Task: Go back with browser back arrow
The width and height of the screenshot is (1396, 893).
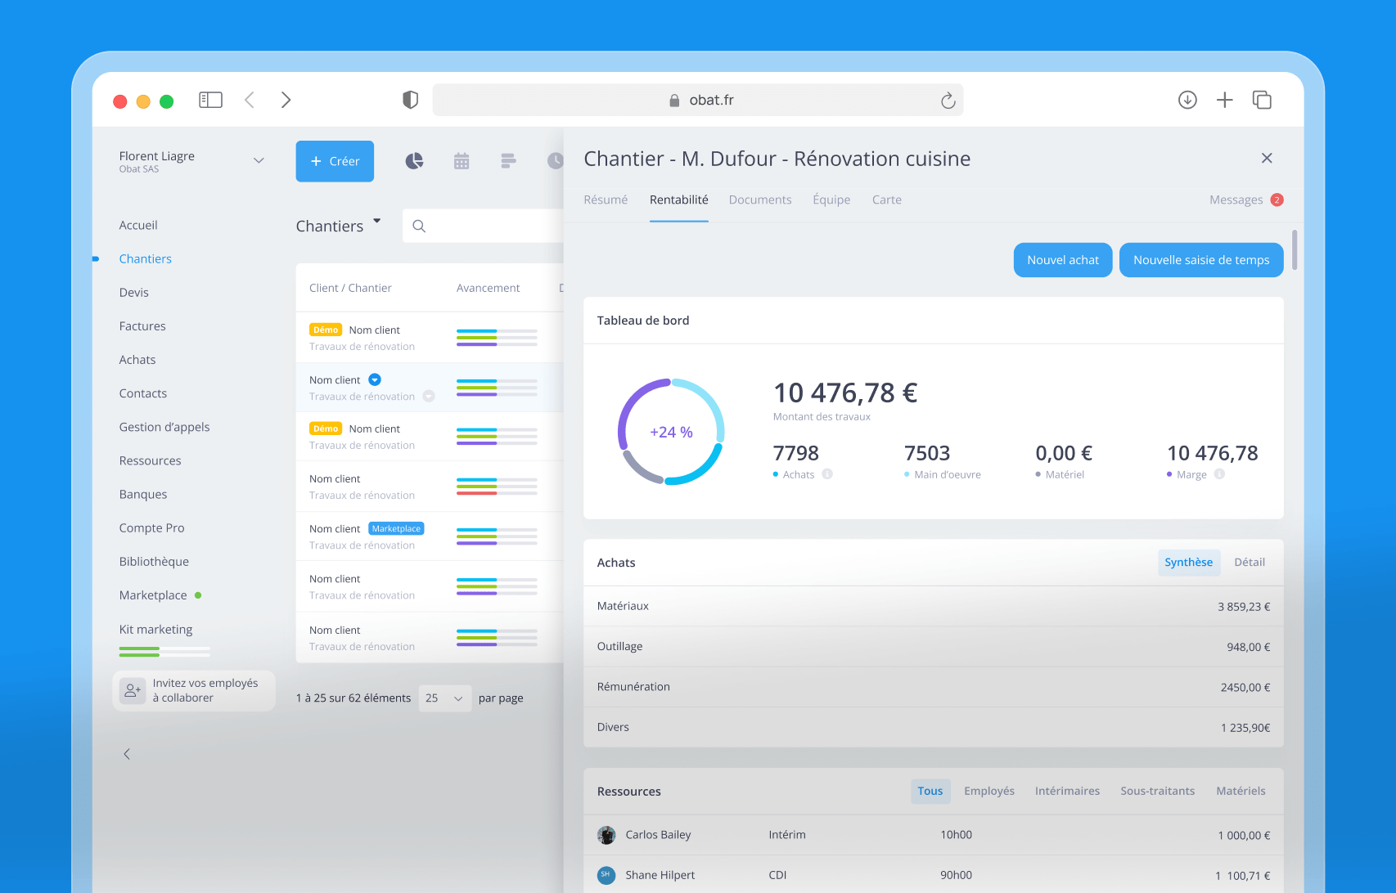Action: click(250, 100)
